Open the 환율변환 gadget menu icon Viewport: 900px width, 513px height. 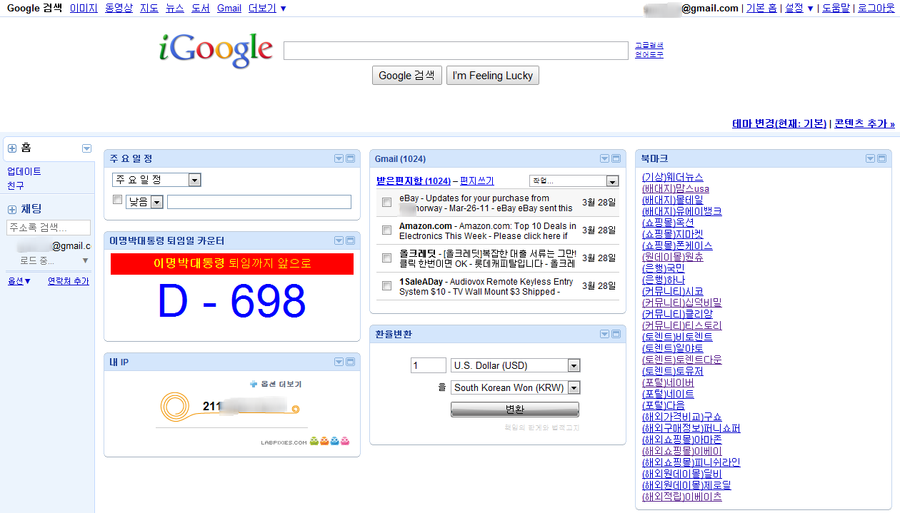604,334
